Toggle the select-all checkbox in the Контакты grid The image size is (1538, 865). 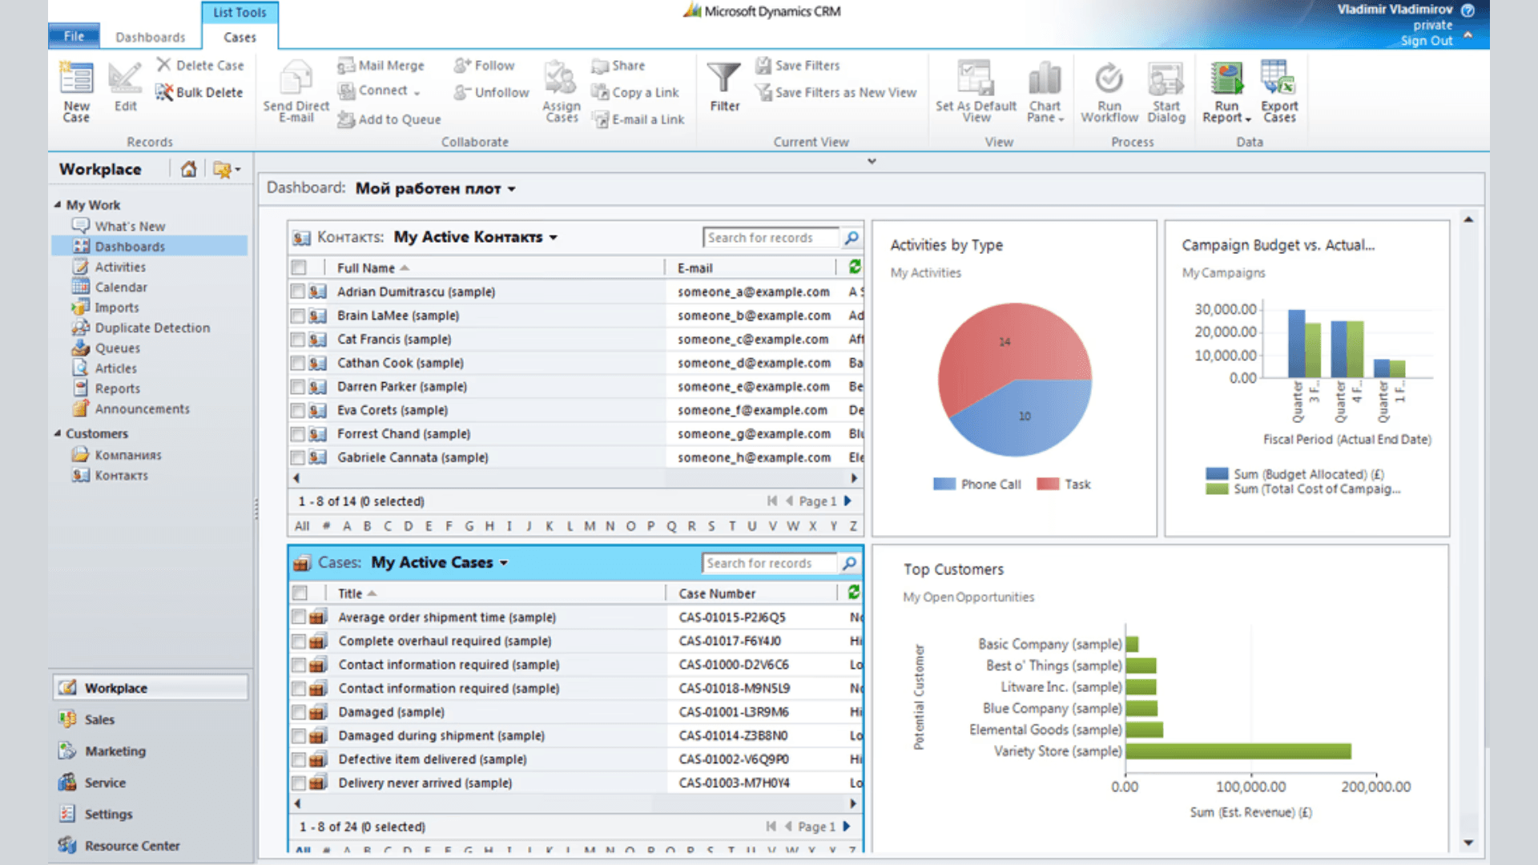(299, 268)
